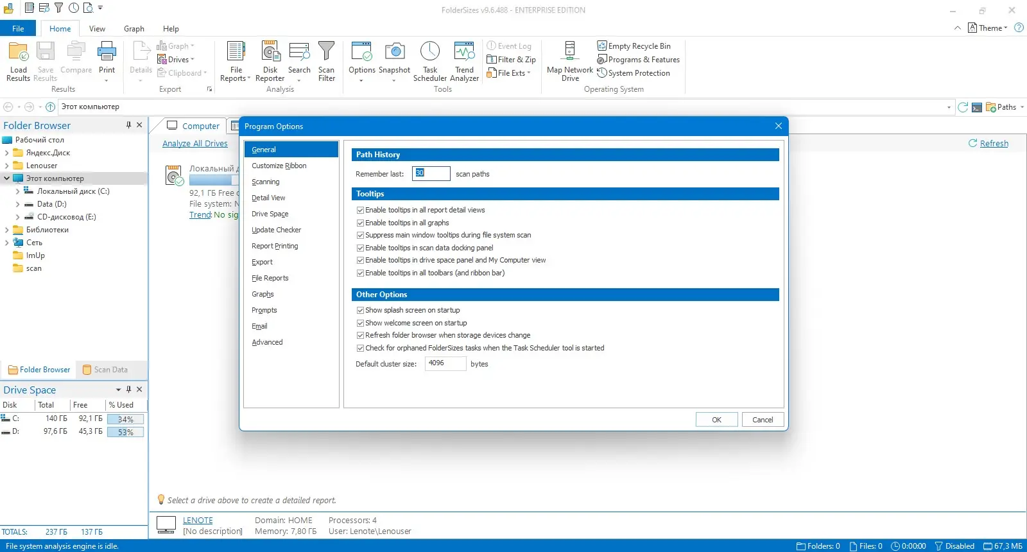Click OK in Program Options dialog
This screenshot has width=1027, height=552.
716,420
